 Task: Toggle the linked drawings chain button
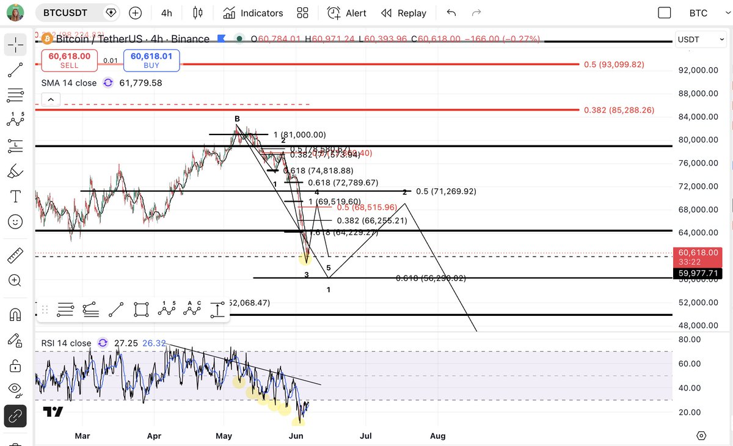pyautogui.click(x=15, y=415)
